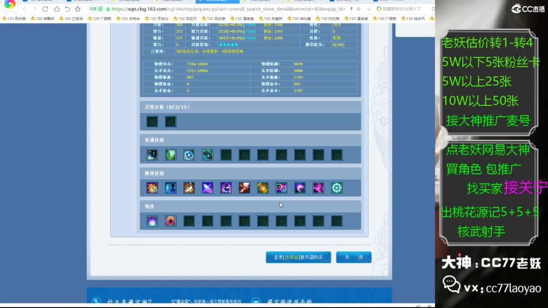The width and height of the screenshot is (548, 308).
Task: Click the 登录[点将台]服务器购买 button
Action: coord(298,257)
